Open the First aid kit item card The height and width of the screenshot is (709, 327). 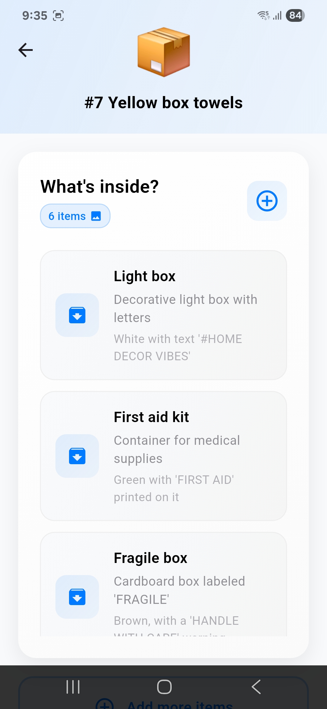(163, 456)
